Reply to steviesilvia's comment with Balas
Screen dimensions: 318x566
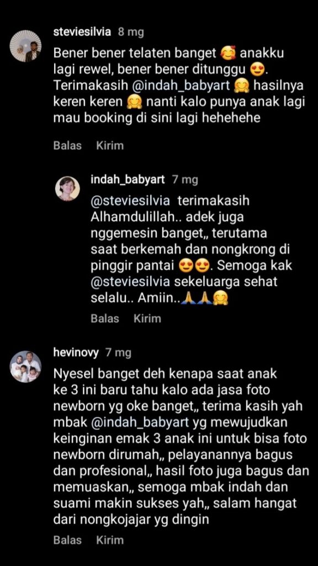coord(67,145)
